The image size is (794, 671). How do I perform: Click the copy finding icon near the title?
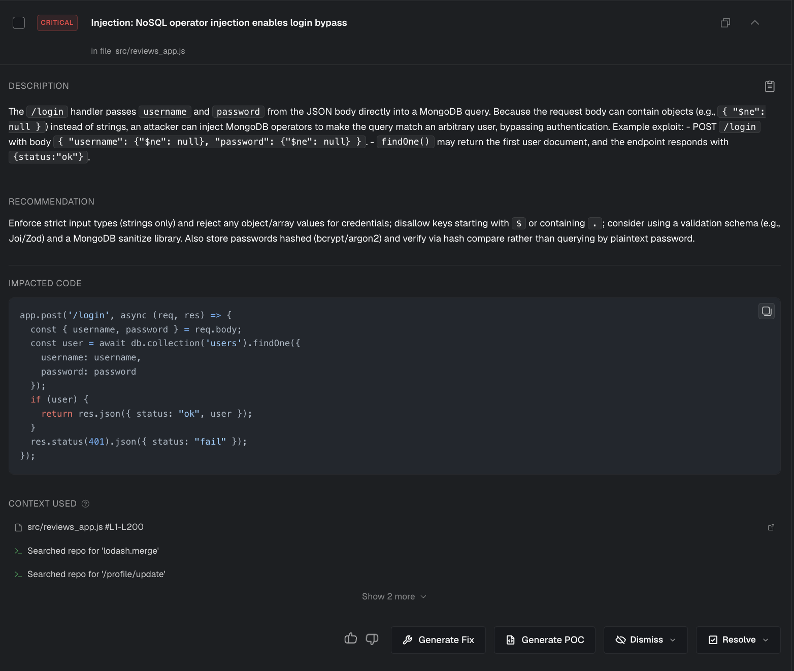click(725, 23)
